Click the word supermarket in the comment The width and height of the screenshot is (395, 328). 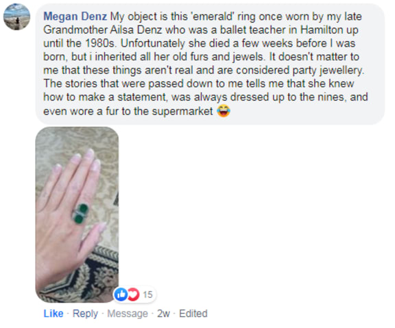coord(182,111)
